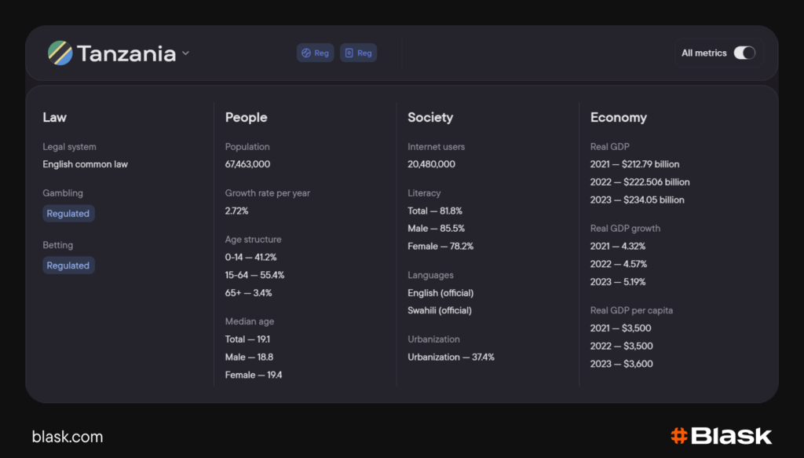Click the 2023 Real GDP $234.05 billion entry
804x458 pixels.
point(637,200)
